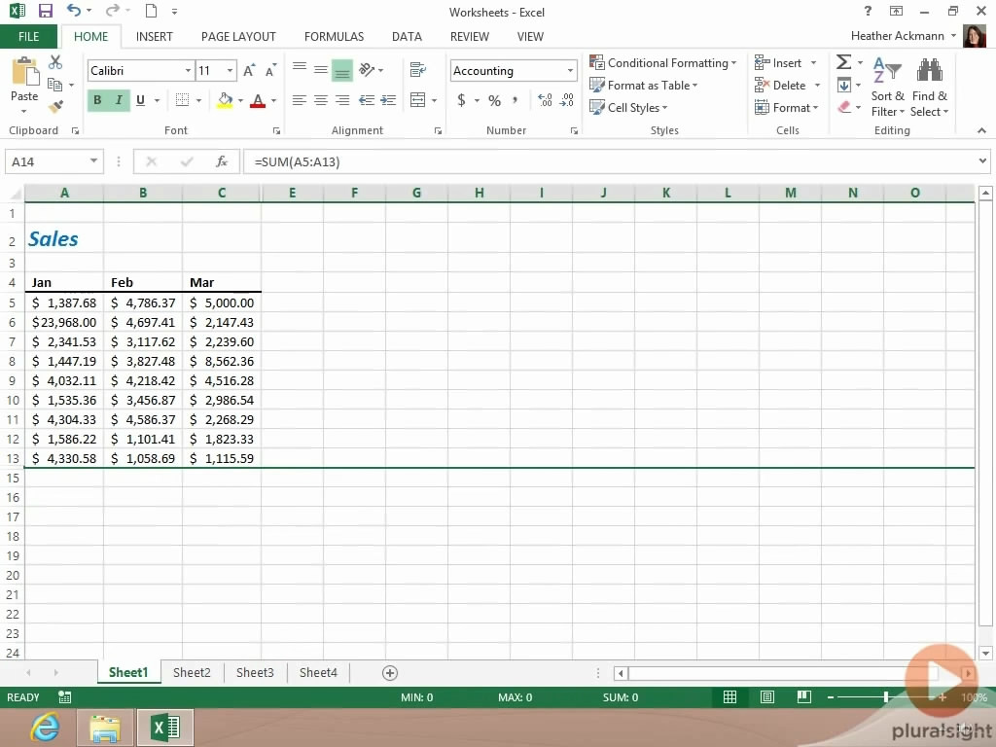Click the Accounting dollar format icon

(x=462, y=100)
